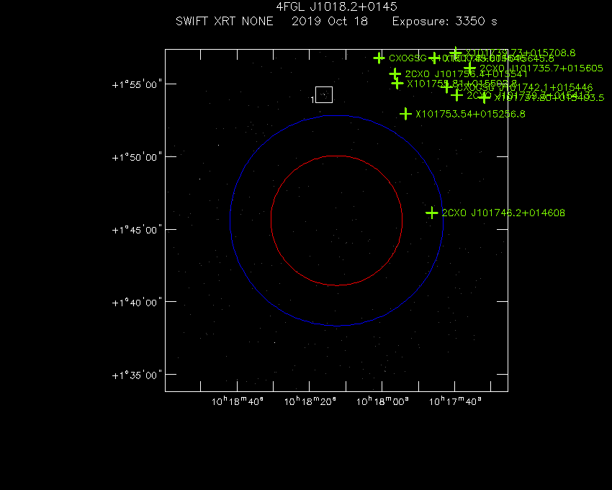Click the +1°35'00" declination axis label

(x=137, y=375)
